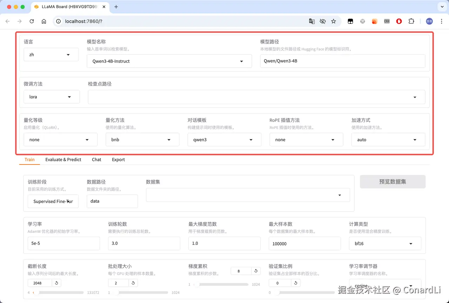Reset 批处理大小 value to default
This screenshot has width=449, height=303.
[x=133, y=283]
